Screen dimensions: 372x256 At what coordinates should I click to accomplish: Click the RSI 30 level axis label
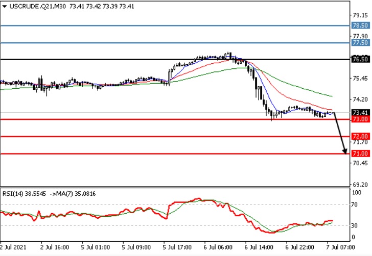click(x=354, y=225)
